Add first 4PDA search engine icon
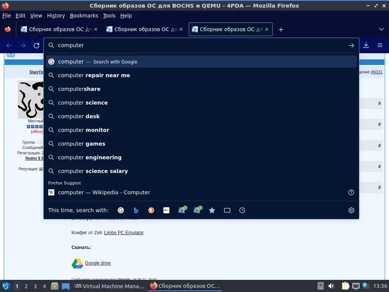 click(183, 210)
